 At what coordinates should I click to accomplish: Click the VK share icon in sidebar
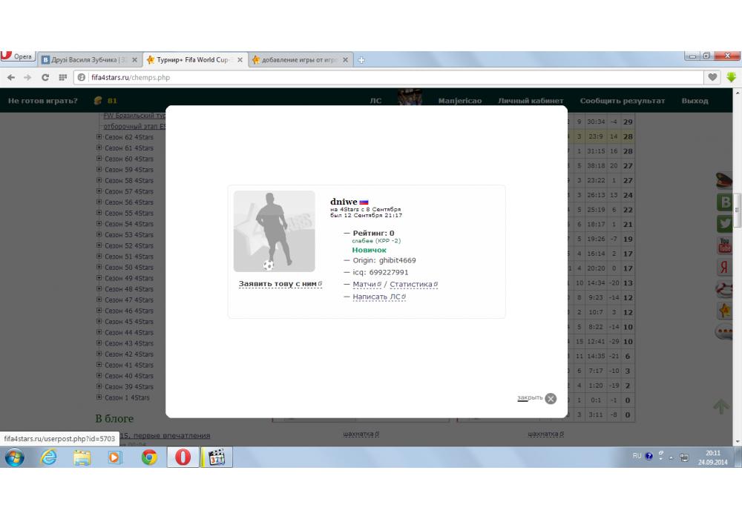[724, 202]
